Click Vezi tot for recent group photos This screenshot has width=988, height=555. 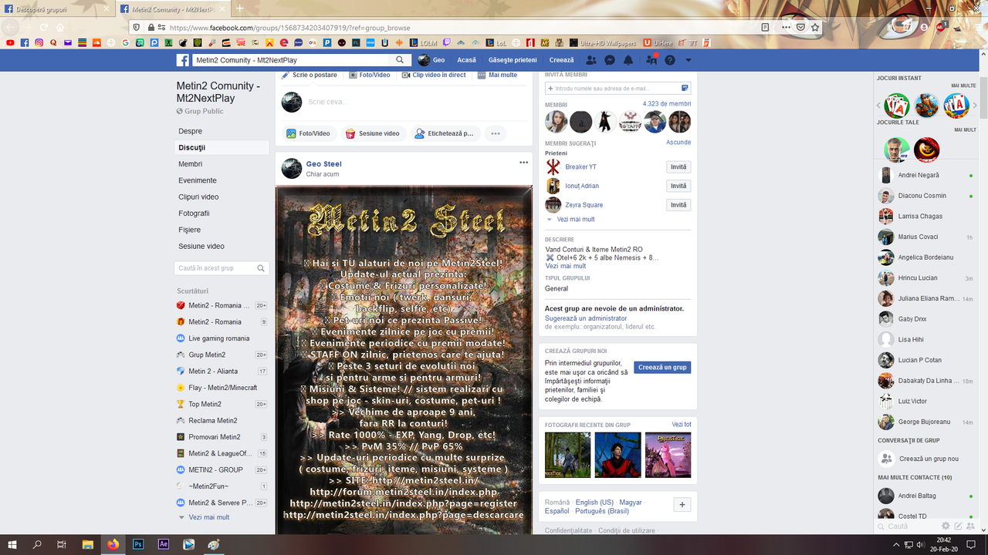point(682,425)
